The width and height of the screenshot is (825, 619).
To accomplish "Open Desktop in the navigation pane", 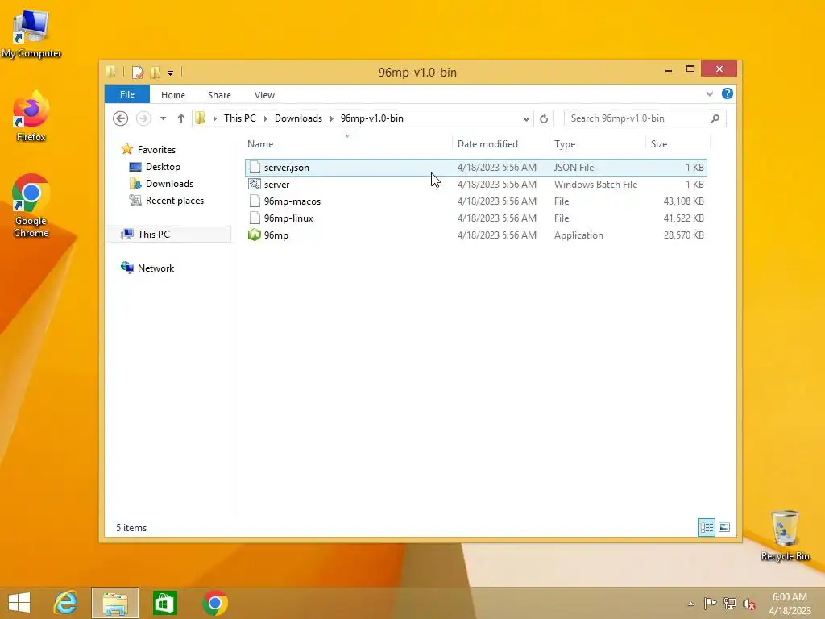I will click(x=163, y=167).
